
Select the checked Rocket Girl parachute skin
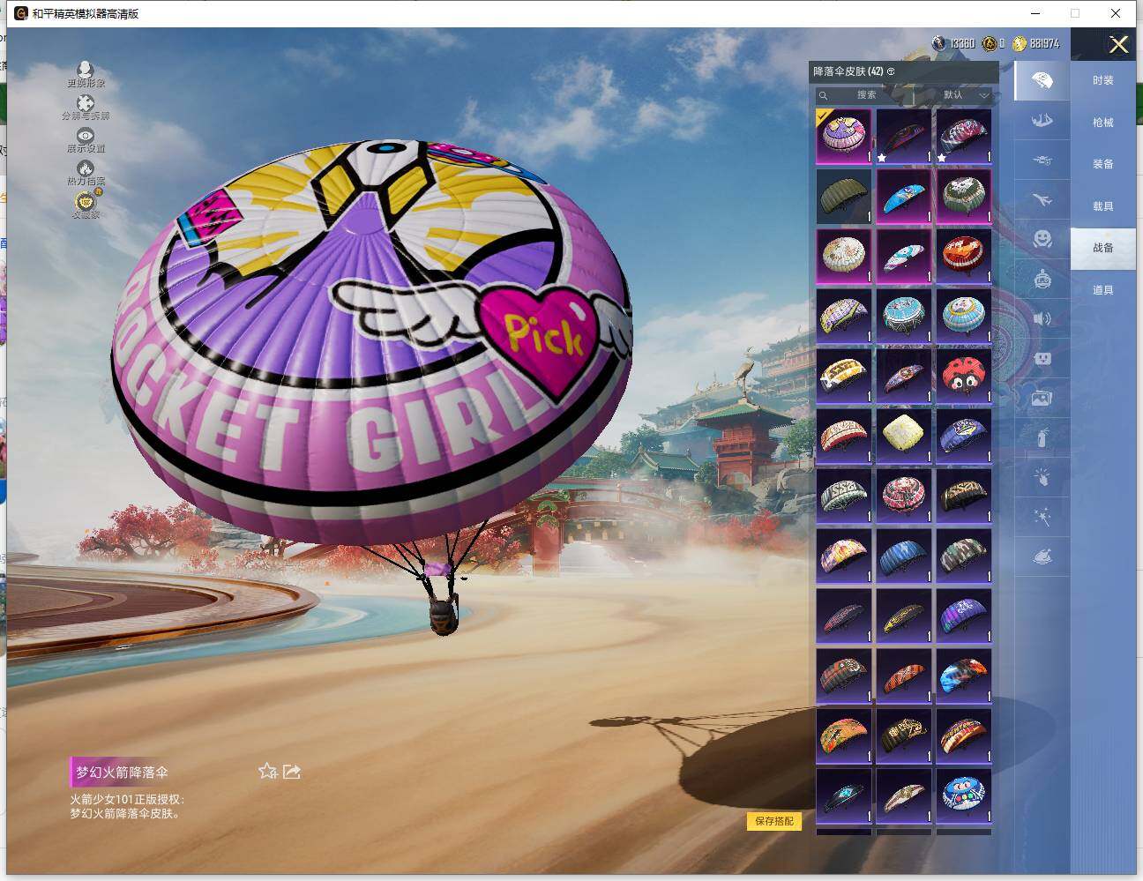[844, 136]
